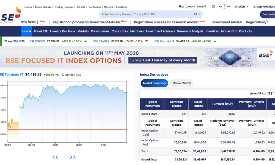Open Registration process for Research Analyst link
This screenshot has height=165, width=275.
tap(166, 22)
